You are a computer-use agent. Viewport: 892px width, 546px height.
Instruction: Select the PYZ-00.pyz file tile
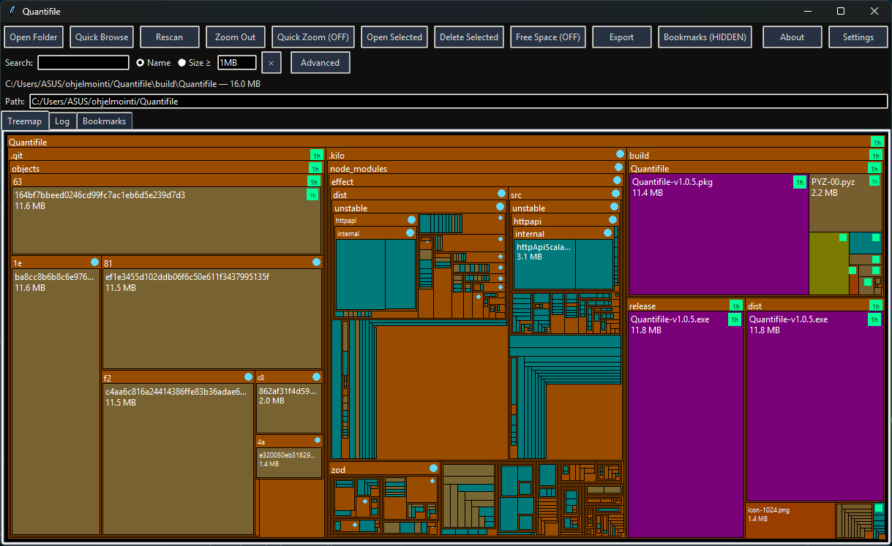tap(844, 205)
